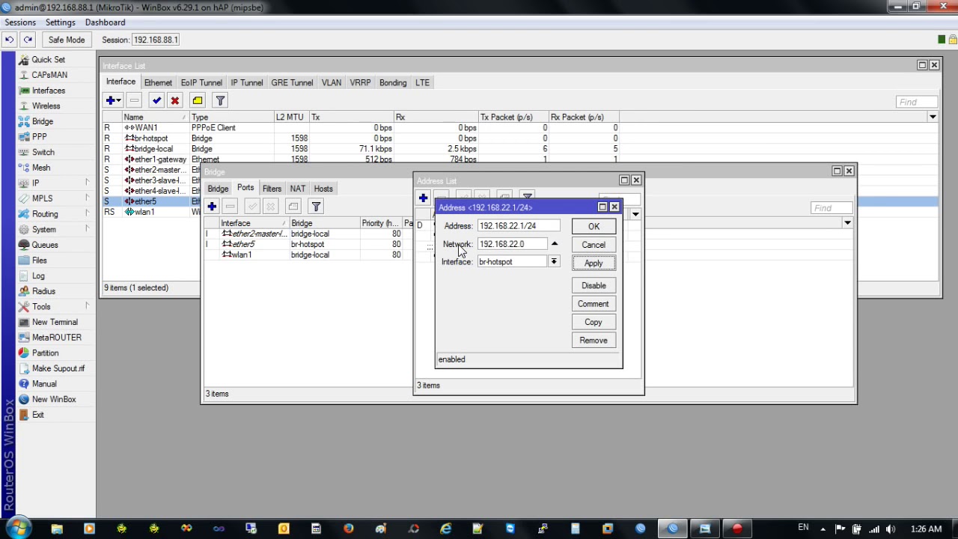Click comment icon in Interface List
958x539 pixels.
198,100
